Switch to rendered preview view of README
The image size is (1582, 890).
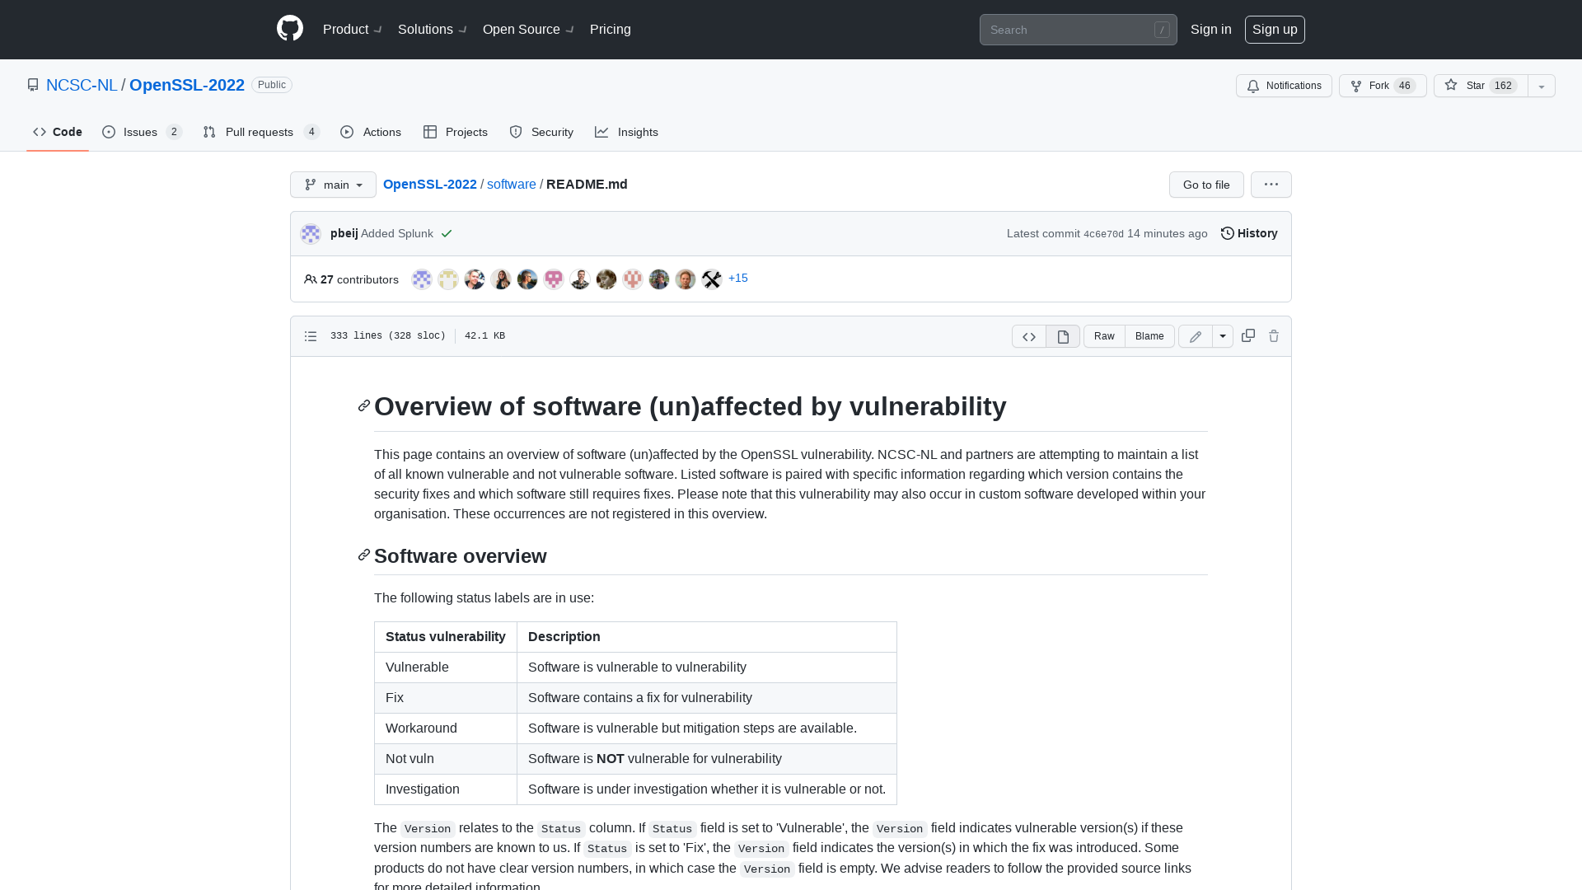[1062, 336]
